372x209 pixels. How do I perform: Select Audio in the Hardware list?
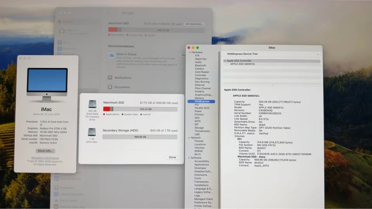pyautogui.click(x=198, y=62)
